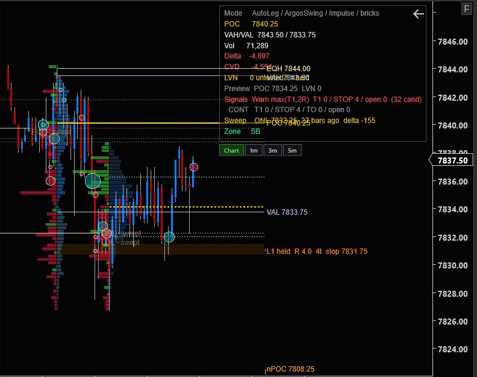Click the Zone SB row

click(x=242, y=131)
